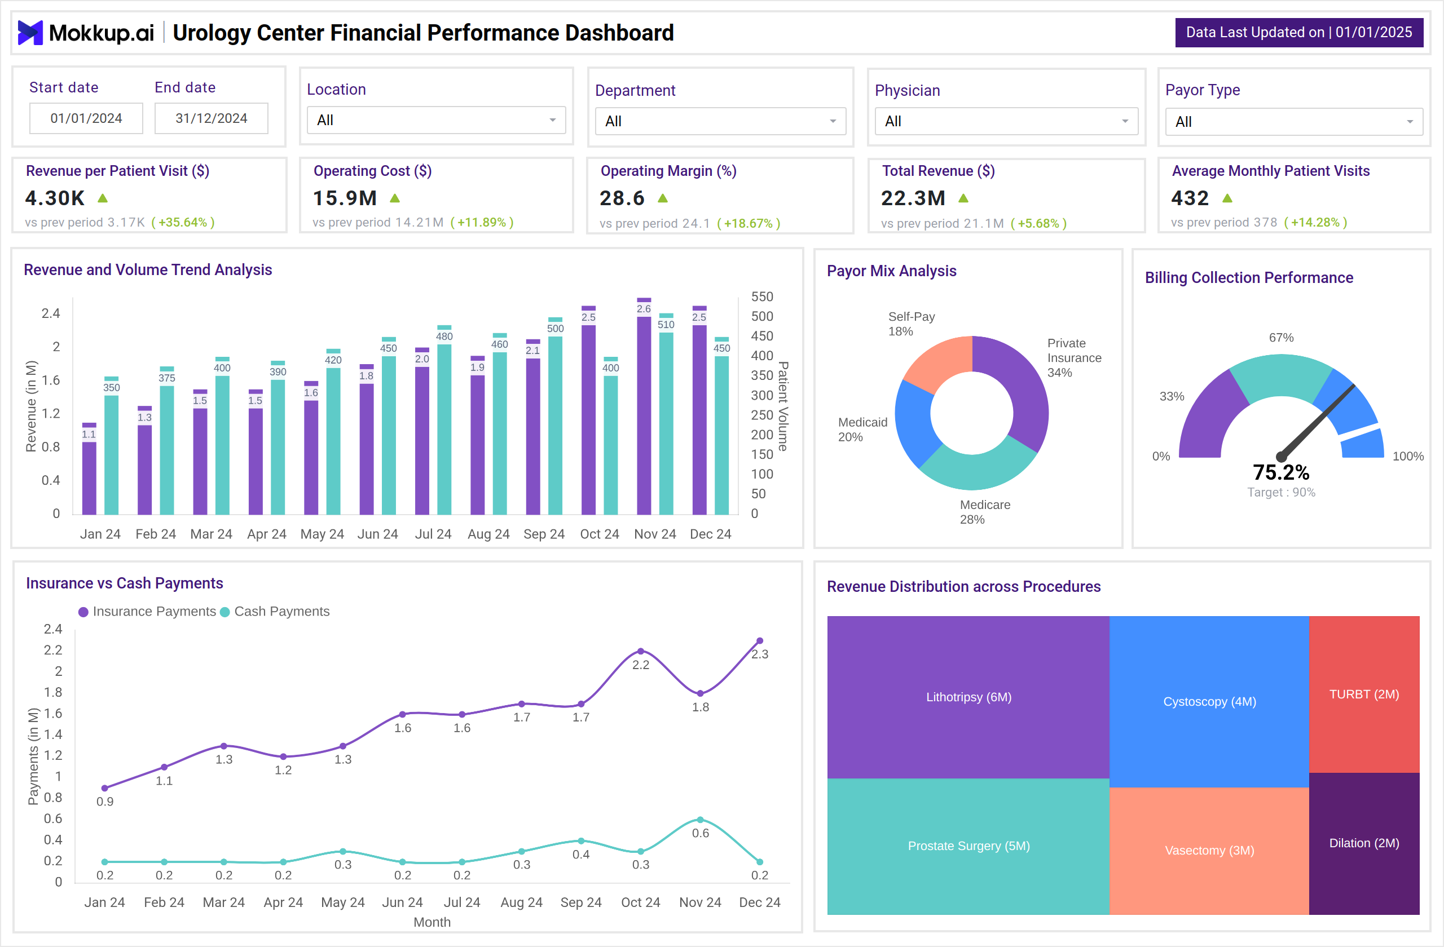Click the Revenue Distribution across Procedures heading
1444x947 pixels.
pos(964,587)
